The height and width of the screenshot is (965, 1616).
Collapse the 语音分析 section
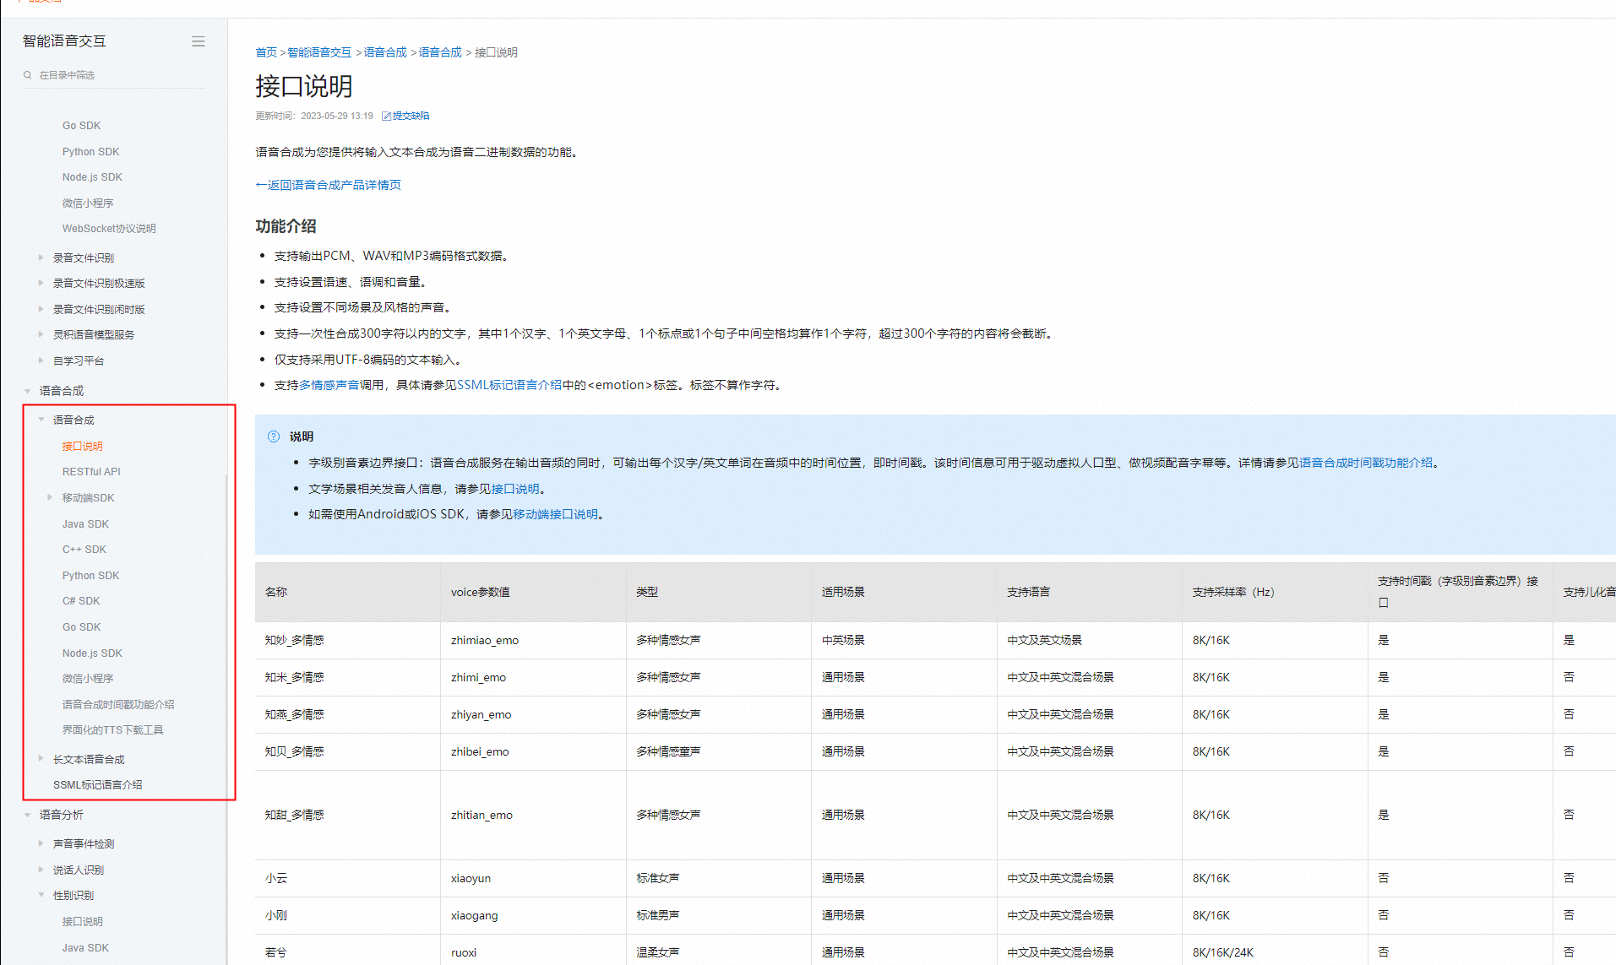pos(28,815)
